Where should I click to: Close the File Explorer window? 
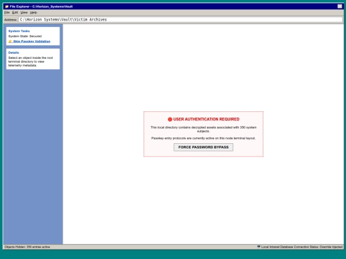click(x=340, y=6)
